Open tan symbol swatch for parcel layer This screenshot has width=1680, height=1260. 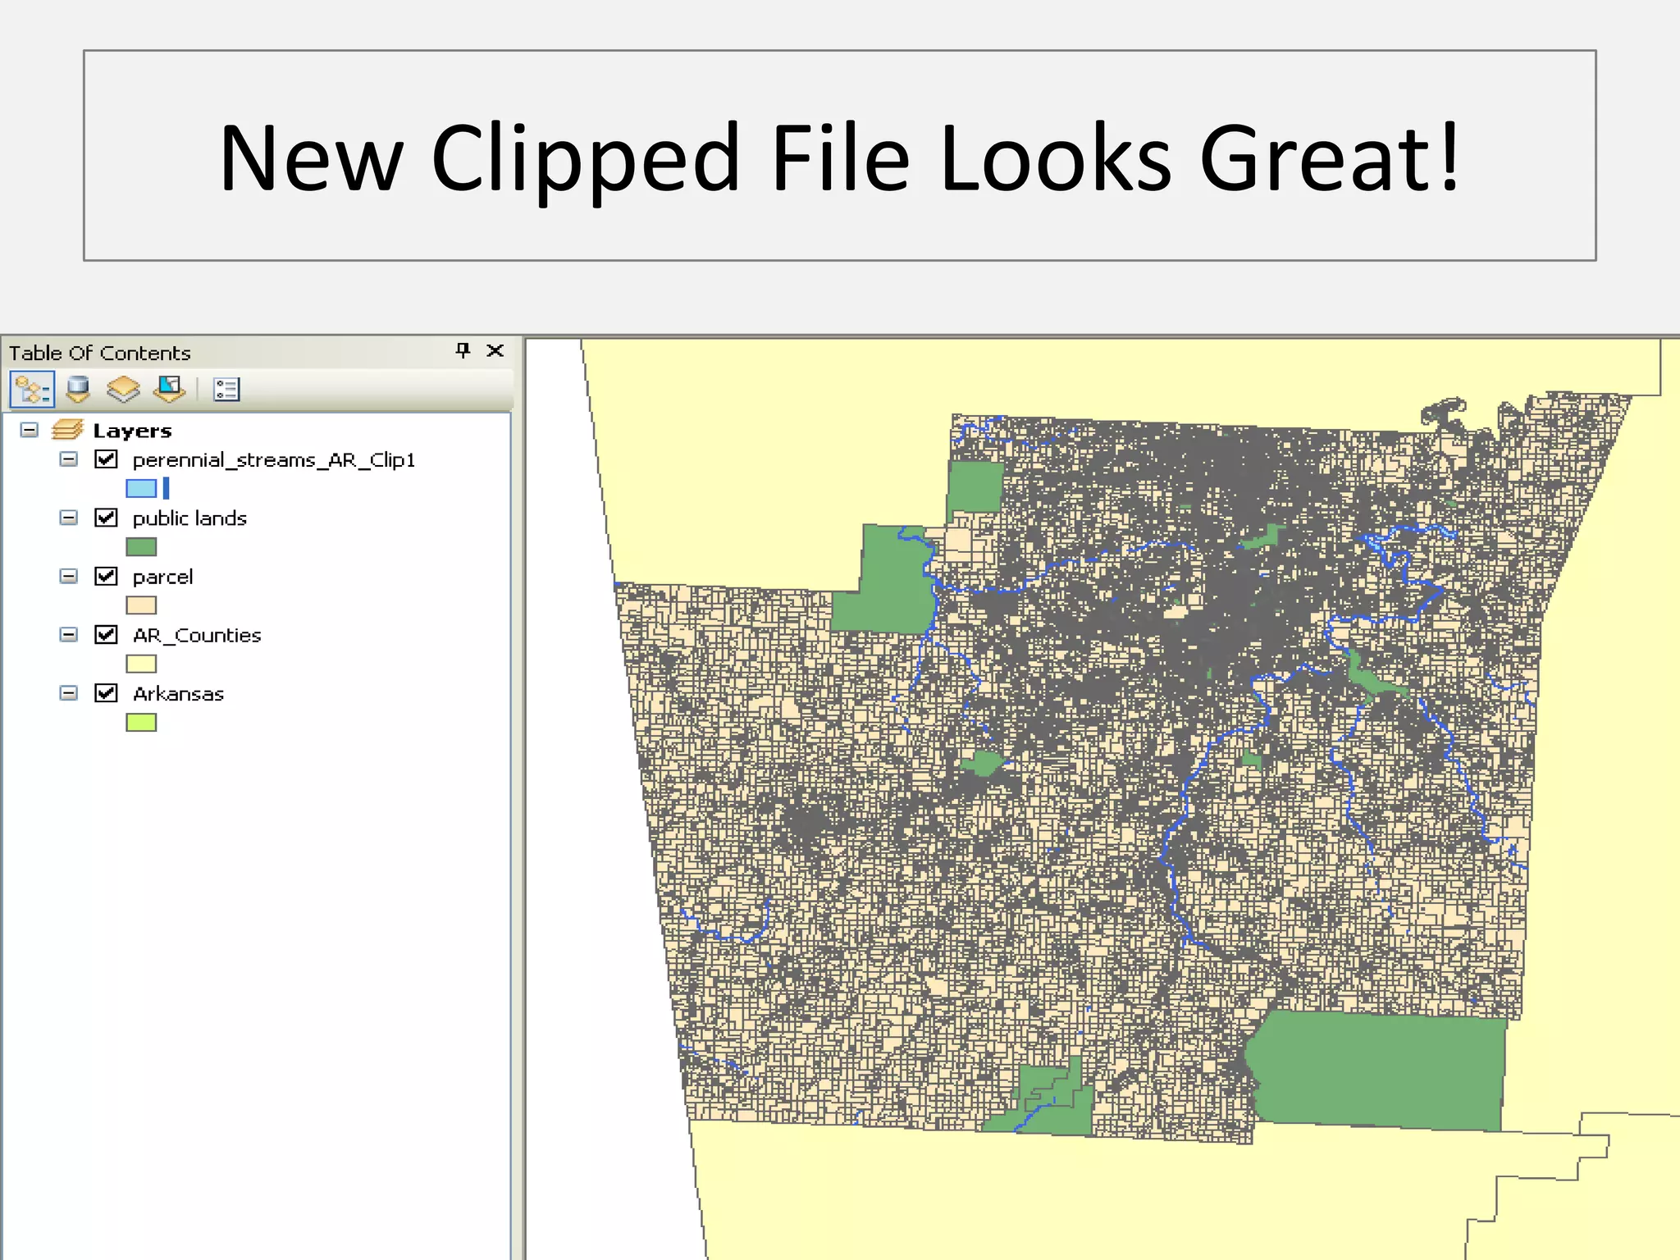click(141, 605)
